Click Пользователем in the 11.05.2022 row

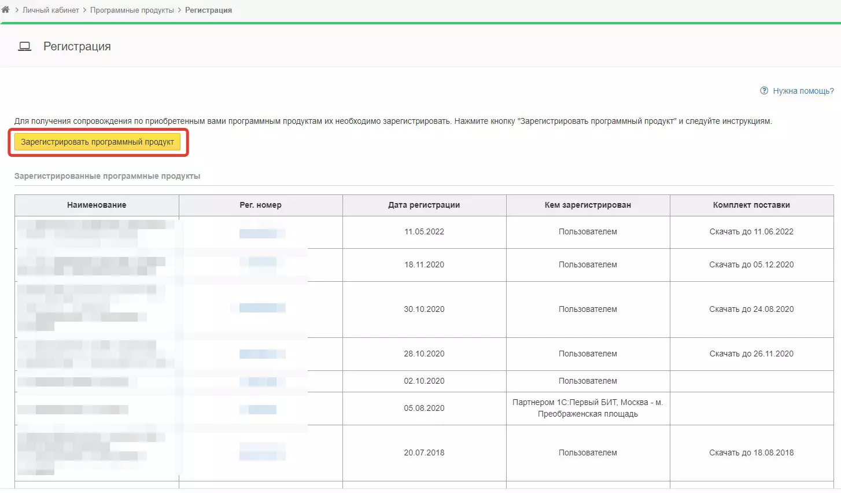(x=588, y=231)
